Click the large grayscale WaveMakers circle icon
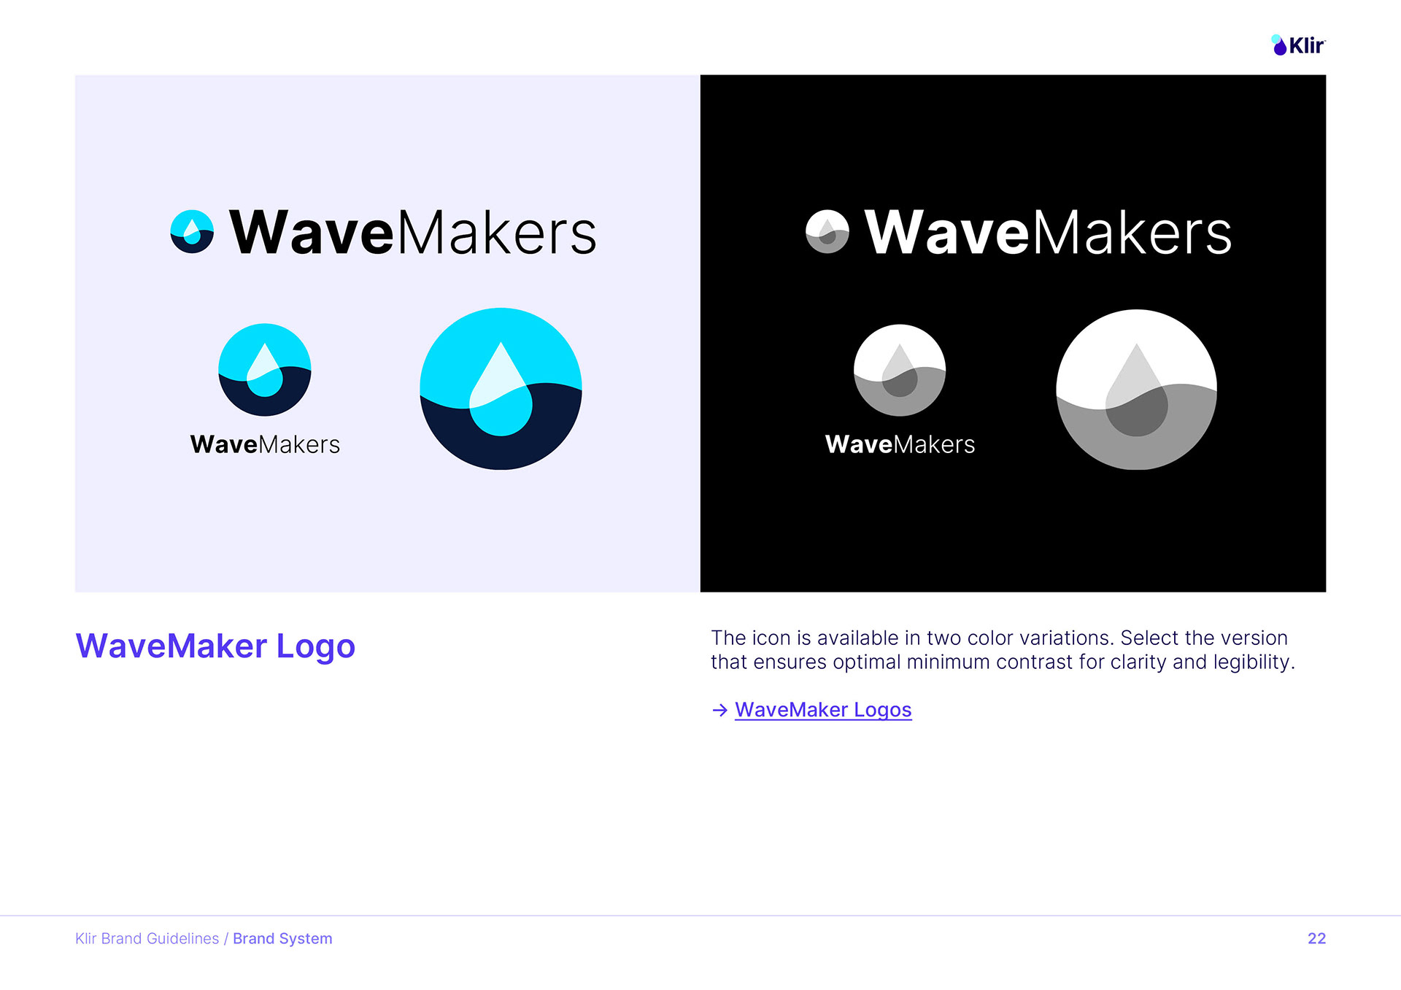The image size is (1401, 990). (1136, 390)
